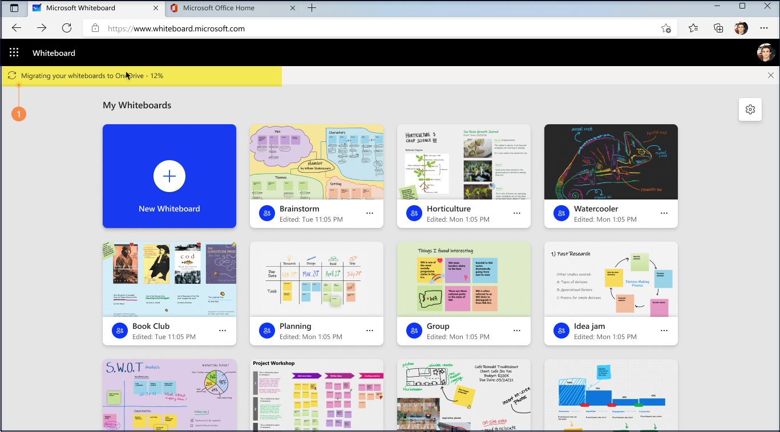Open a new browser tab
This screenshot has width=780, height=432.
click(x=312, y=8)
